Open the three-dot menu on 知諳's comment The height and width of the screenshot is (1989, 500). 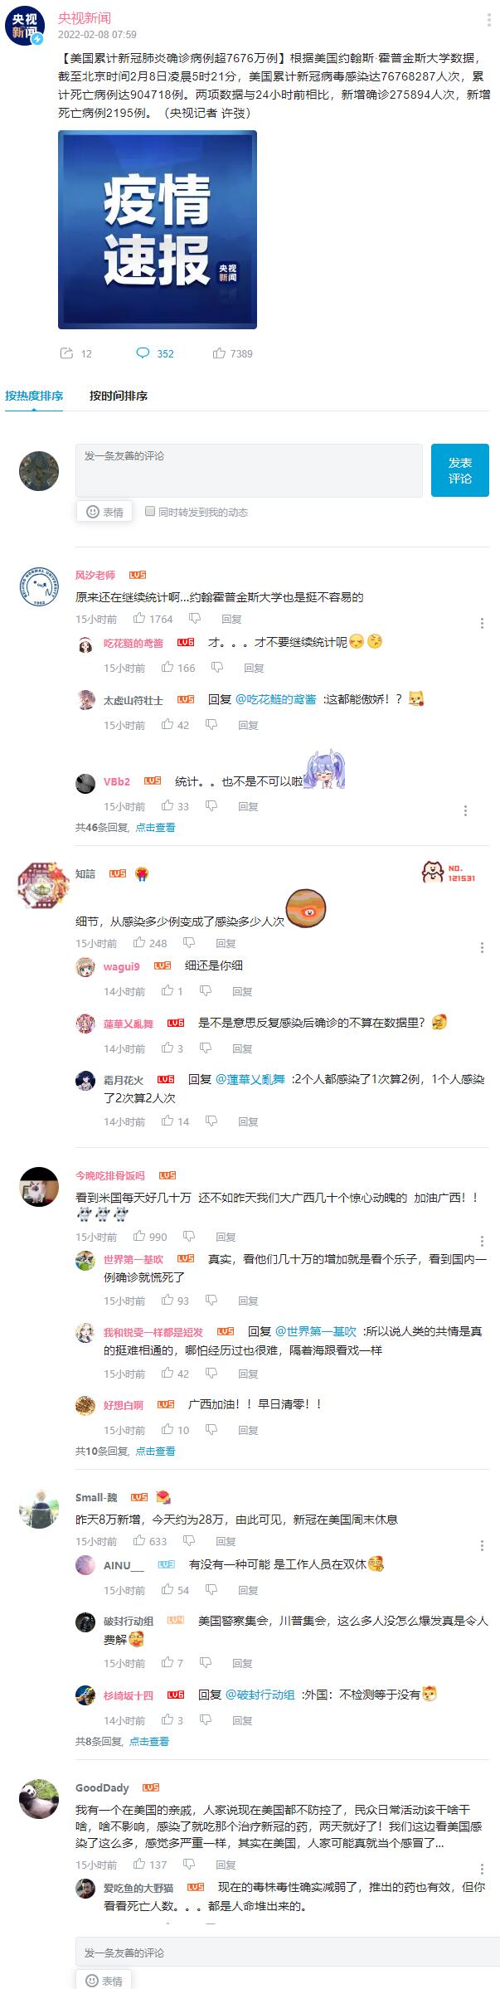pos(482,947)
